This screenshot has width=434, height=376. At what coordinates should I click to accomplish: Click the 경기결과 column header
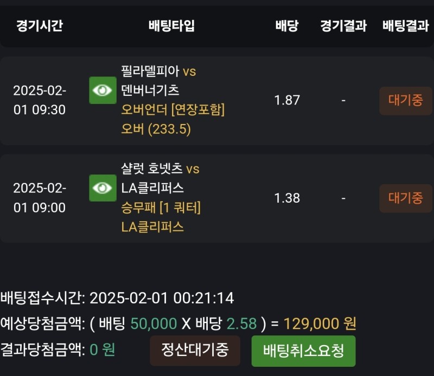343,25
